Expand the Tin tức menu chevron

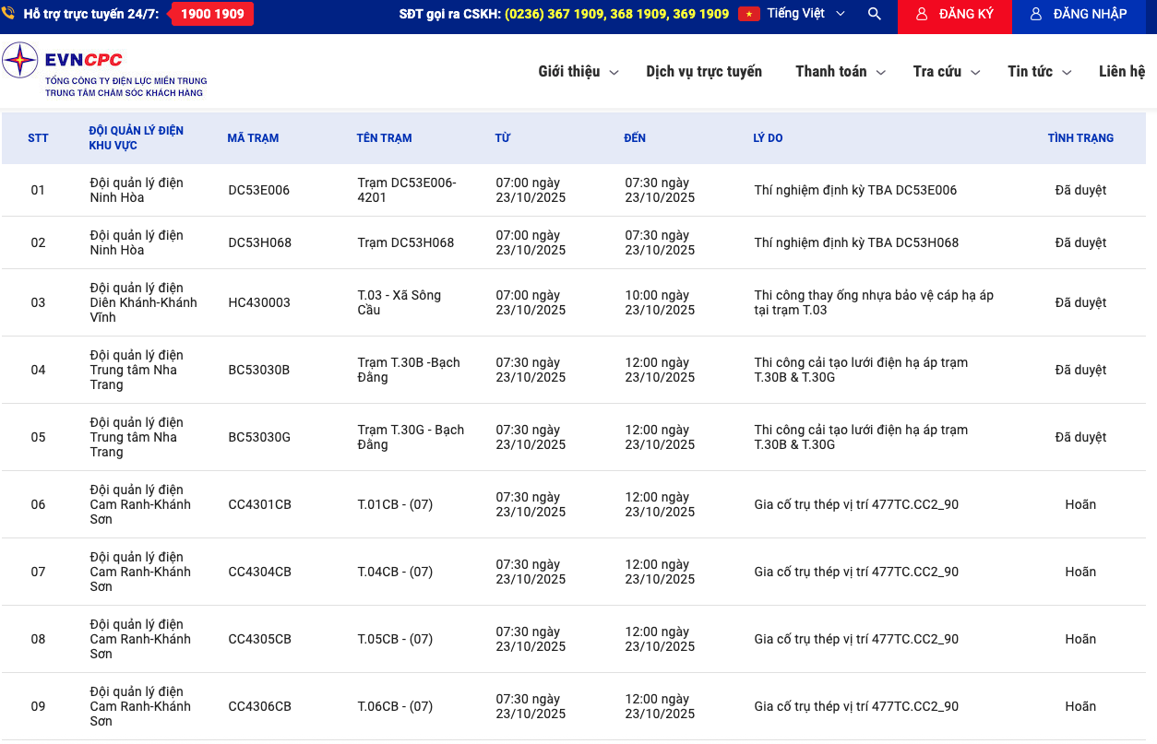pos(1067,73)
